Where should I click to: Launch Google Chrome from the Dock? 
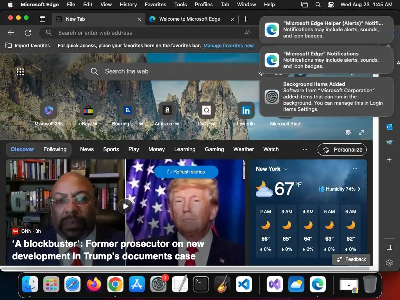click(115, 284)
